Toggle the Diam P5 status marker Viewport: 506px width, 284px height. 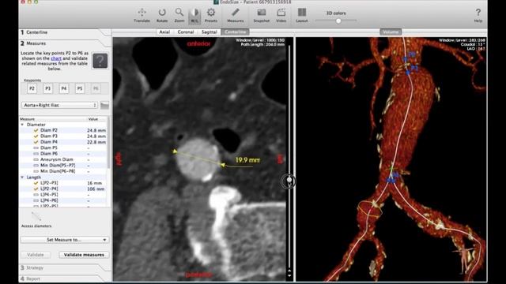36,148
